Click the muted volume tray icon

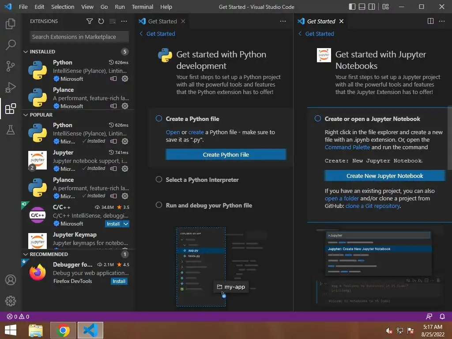pos(389,330)
